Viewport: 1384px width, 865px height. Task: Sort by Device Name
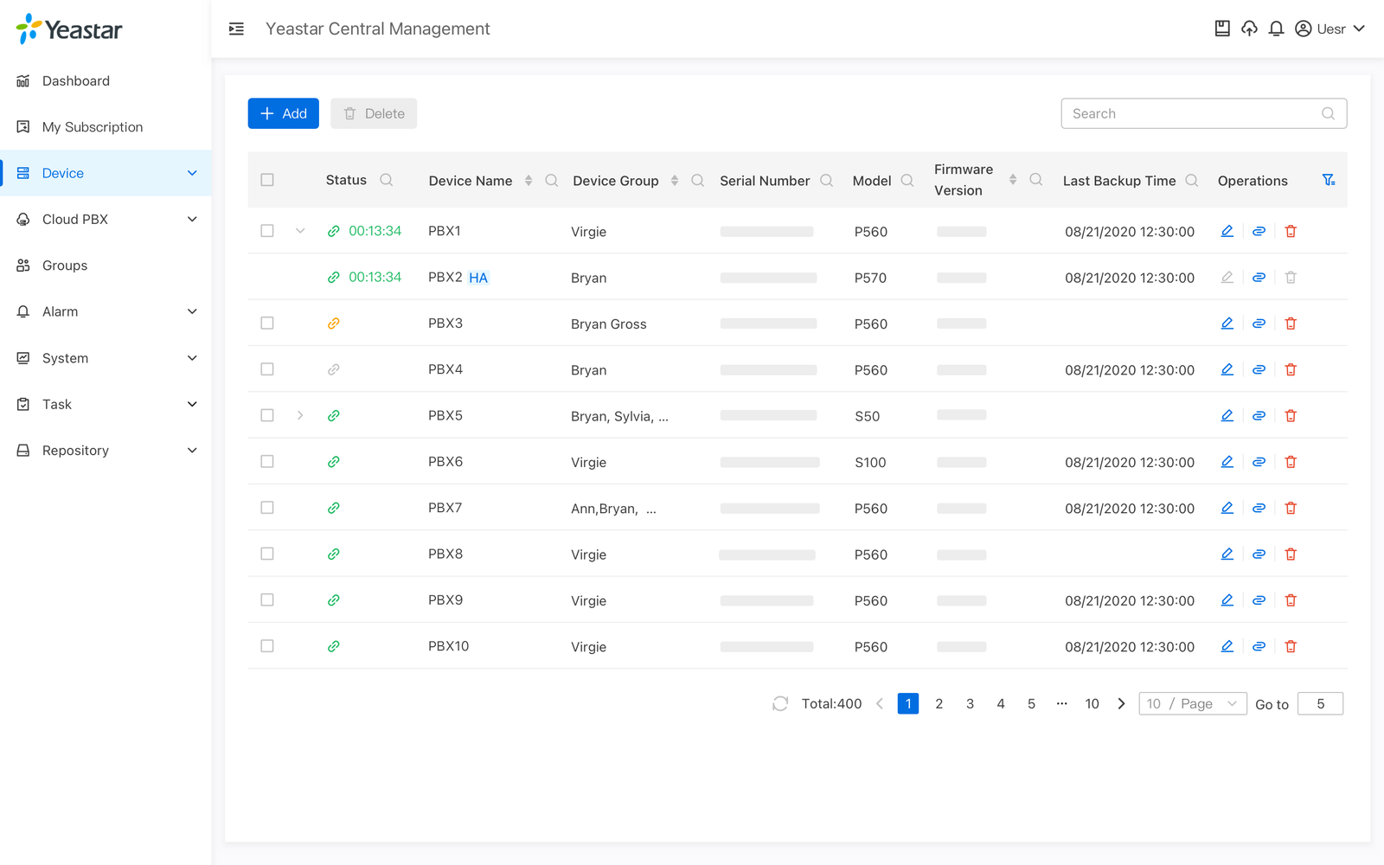click(x=529, y=180)
